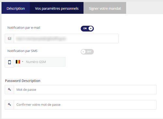Viewport: 163px width, 119px height.
Task: Click the Mot de passe field
Action: tap(85, 89)
